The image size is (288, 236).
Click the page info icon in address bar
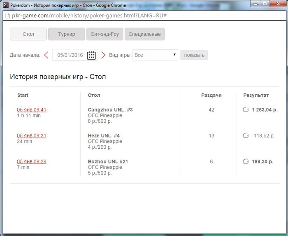tap(7, 16)
